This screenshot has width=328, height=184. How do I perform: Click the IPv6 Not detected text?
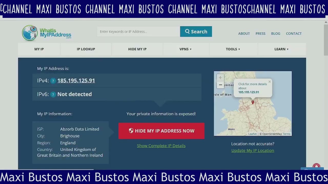75,94
